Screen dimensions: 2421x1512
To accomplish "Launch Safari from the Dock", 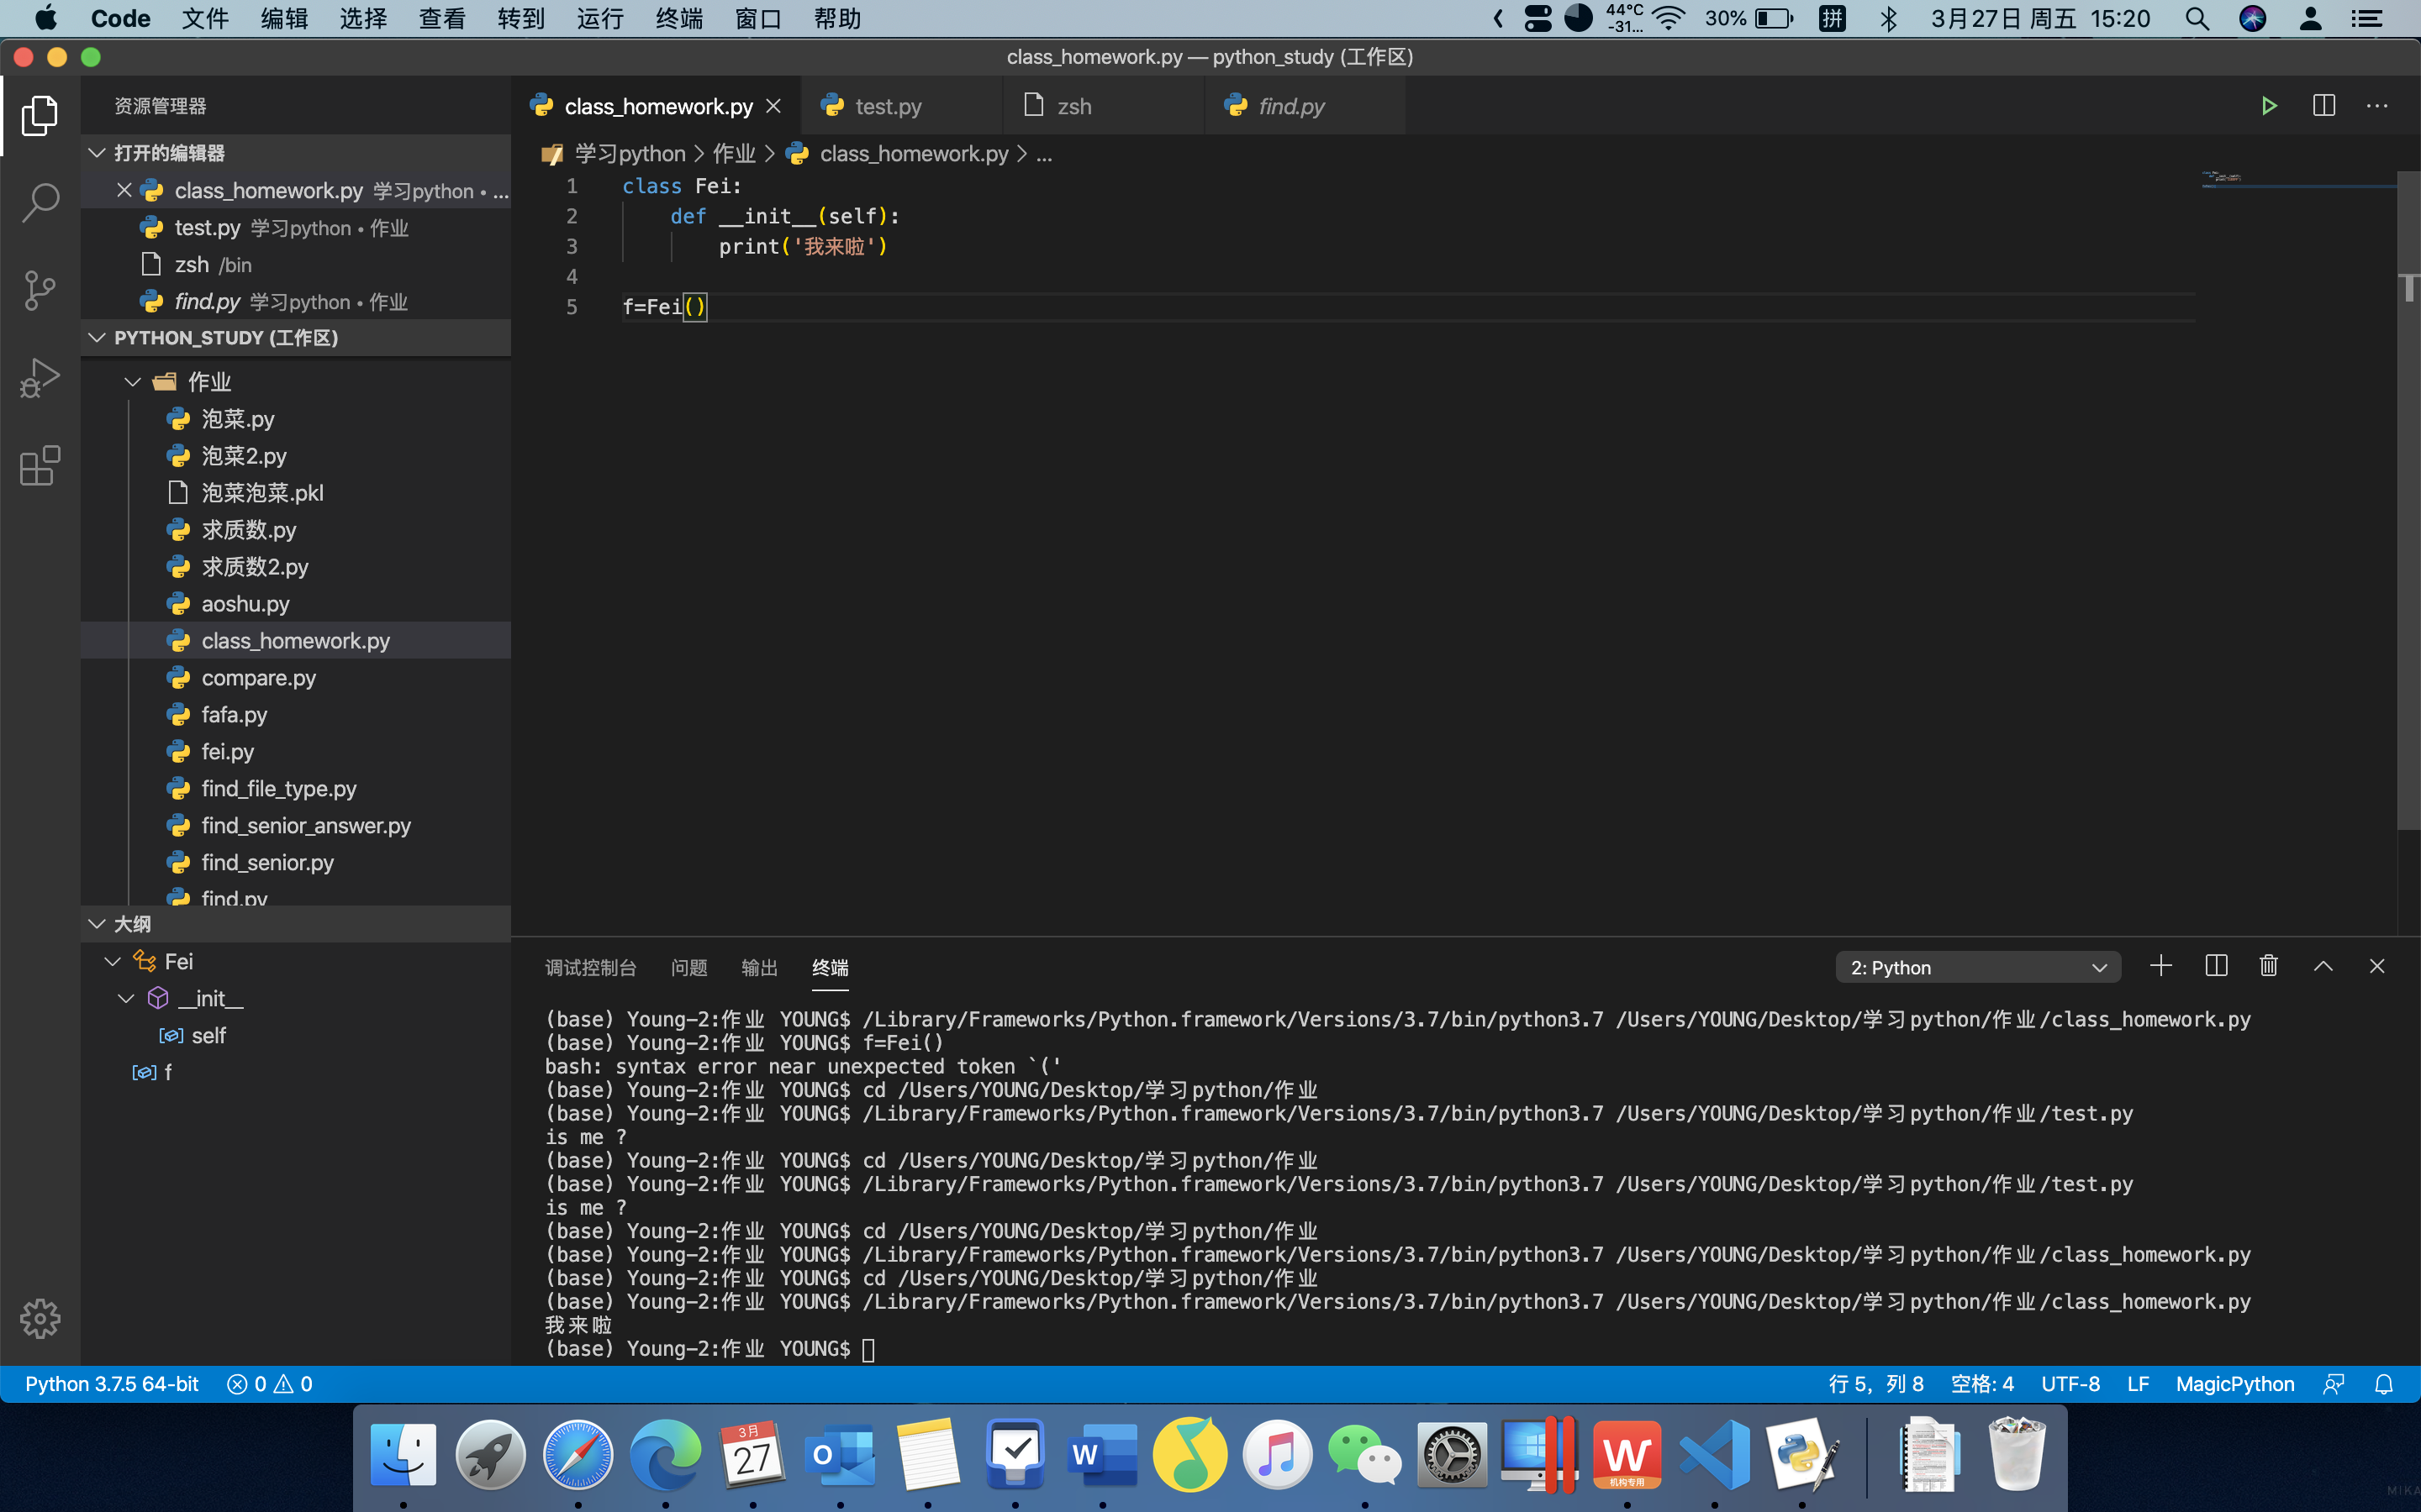I will [x=578, y=1454].
